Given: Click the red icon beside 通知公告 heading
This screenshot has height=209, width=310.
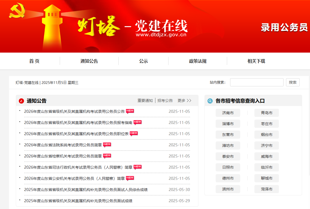Looking at the screenshot, I should click(x=22, y=101).
